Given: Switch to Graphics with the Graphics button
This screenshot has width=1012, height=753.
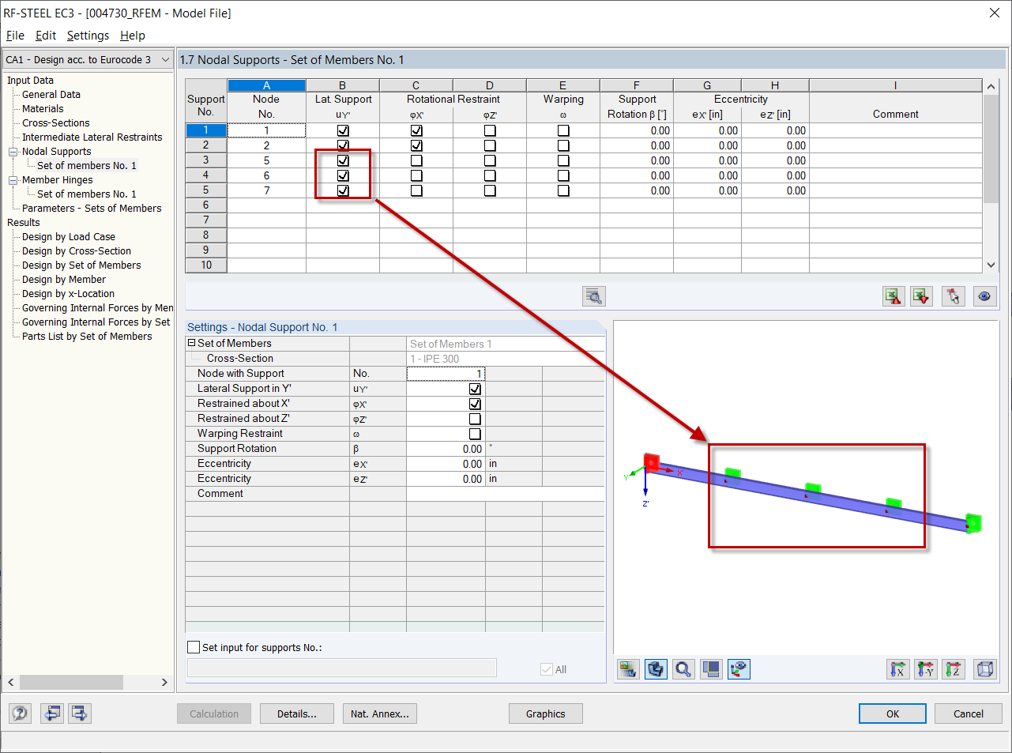Looking at the screenshot, I should (545, 713).
